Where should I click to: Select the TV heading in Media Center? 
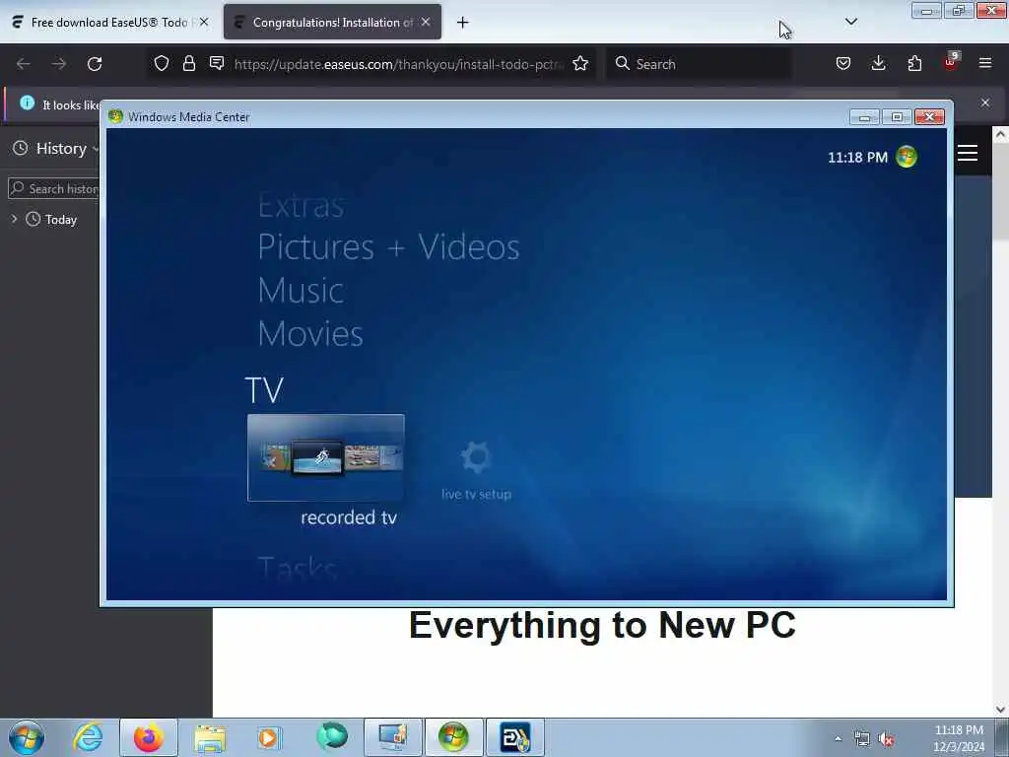point(264,390)
